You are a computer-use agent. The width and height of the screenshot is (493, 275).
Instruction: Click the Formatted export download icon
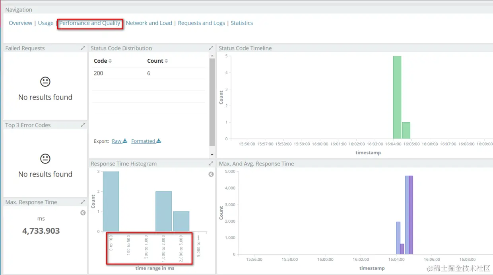[x=157, y=141]
